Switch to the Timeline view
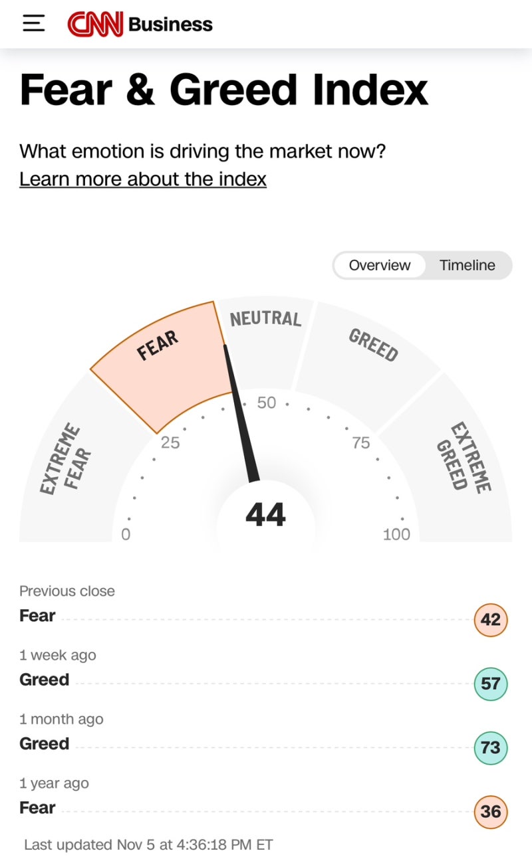532x865 pixels. (467, 265)
